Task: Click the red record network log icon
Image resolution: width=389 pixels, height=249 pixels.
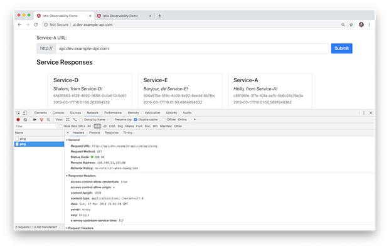Action: (x=18, y=120)
